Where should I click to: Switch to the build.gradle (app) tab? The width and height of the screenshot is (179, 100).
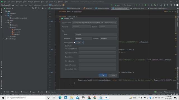138,8
